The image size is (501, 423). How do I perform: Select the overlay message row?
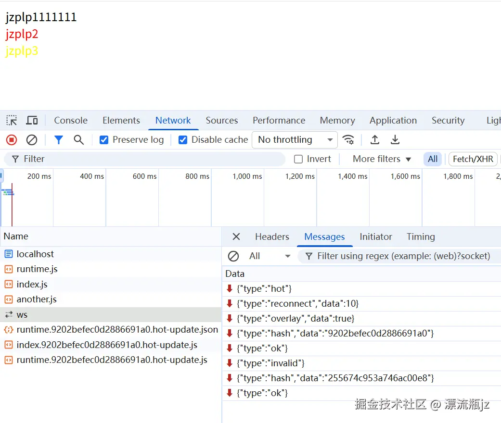[x=362, y=319]
